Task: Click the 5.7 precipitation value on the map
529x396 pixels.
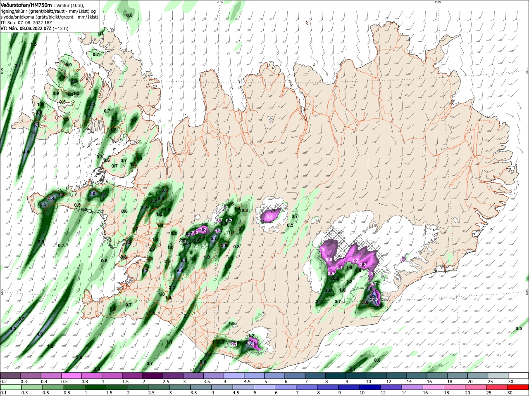Action: [x=214, y=238]
